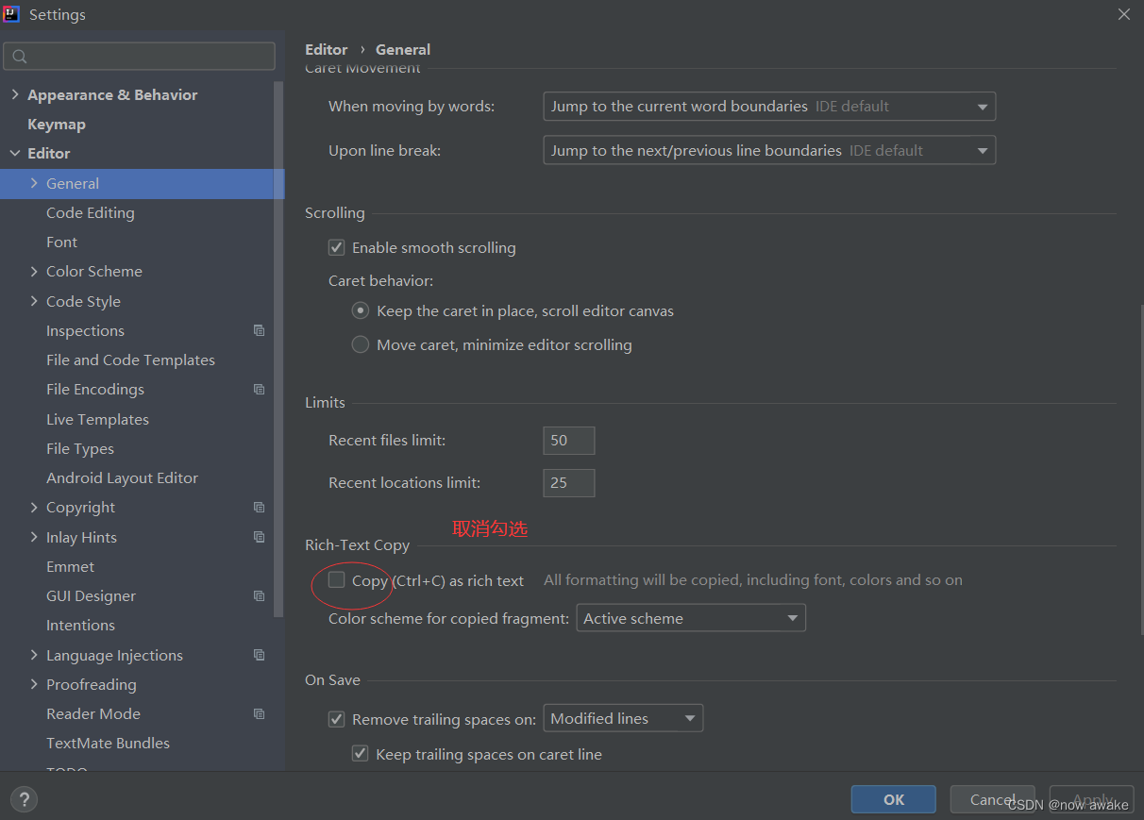Toggle Remove trailing spaces on checkbox

click(336, 719)
